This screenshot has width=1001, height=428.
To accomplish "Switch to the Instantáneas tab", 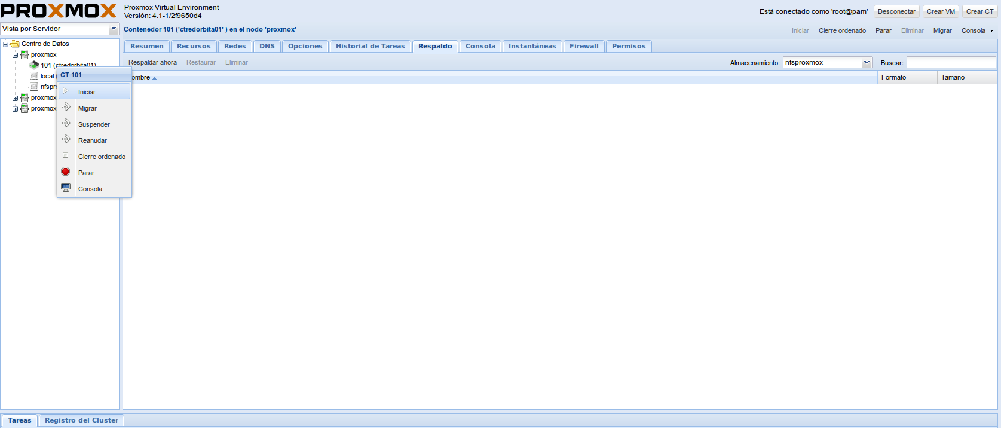I will pos(532,46).
